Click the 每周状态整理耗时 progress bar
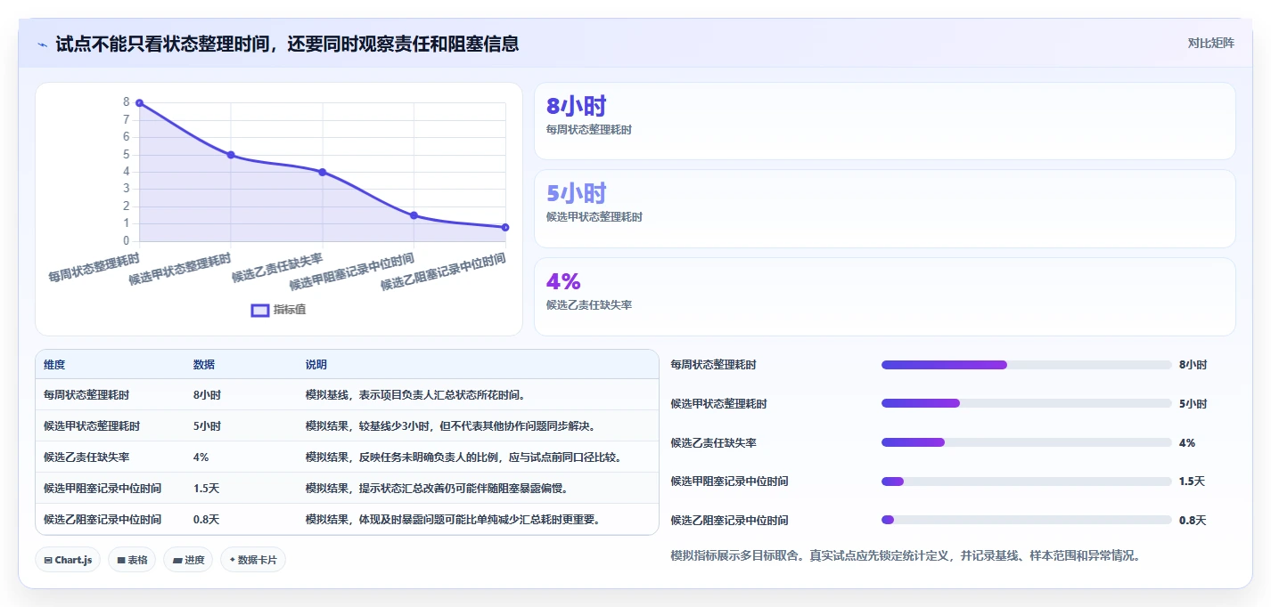 (x=1026, y=365)
